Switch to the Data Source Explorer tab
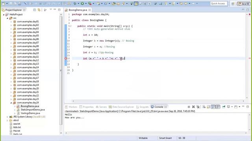Screen dimensions: 252x141 pos(121,107)
